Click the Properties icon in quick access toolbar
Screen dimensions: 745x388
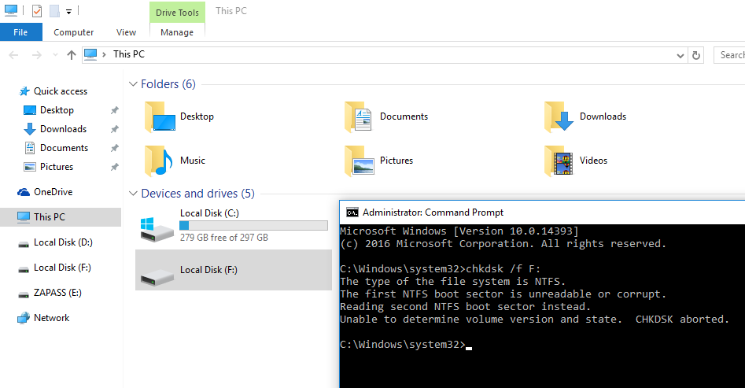37,11
